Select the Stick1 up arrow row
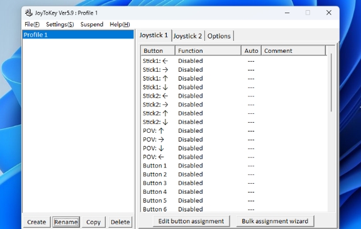 [234, 79]
